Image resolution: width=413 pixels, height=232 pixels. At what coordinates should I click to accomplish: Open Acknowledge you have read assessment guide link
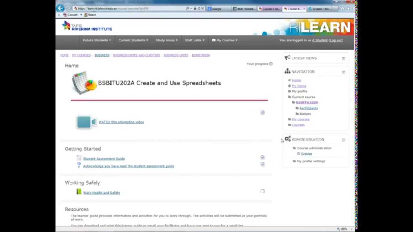129,166
